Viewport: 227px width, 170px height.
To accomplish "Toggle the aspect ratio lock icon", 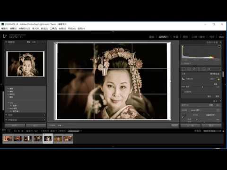I will 218,79.
